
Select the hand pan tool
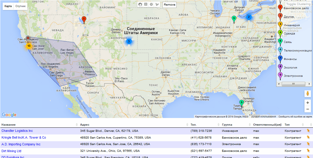140,4
